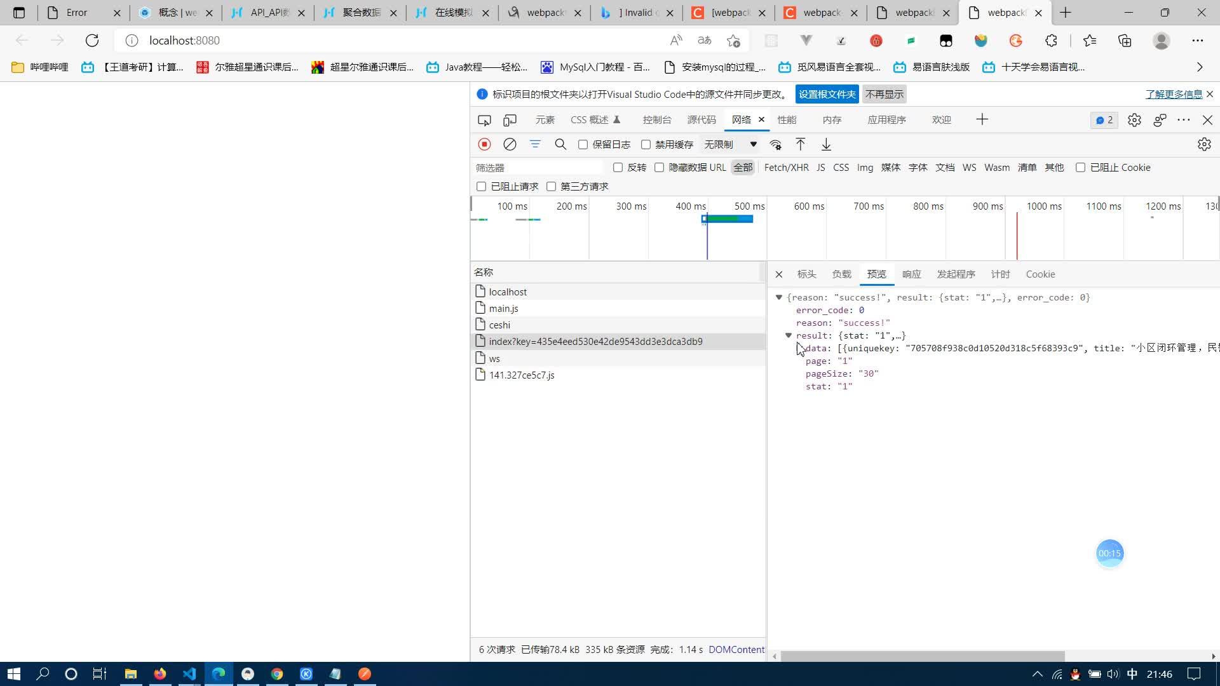Toggle 隐藏数据 URL checkbox
The image size is (1220, 686).
click(659, 167)
